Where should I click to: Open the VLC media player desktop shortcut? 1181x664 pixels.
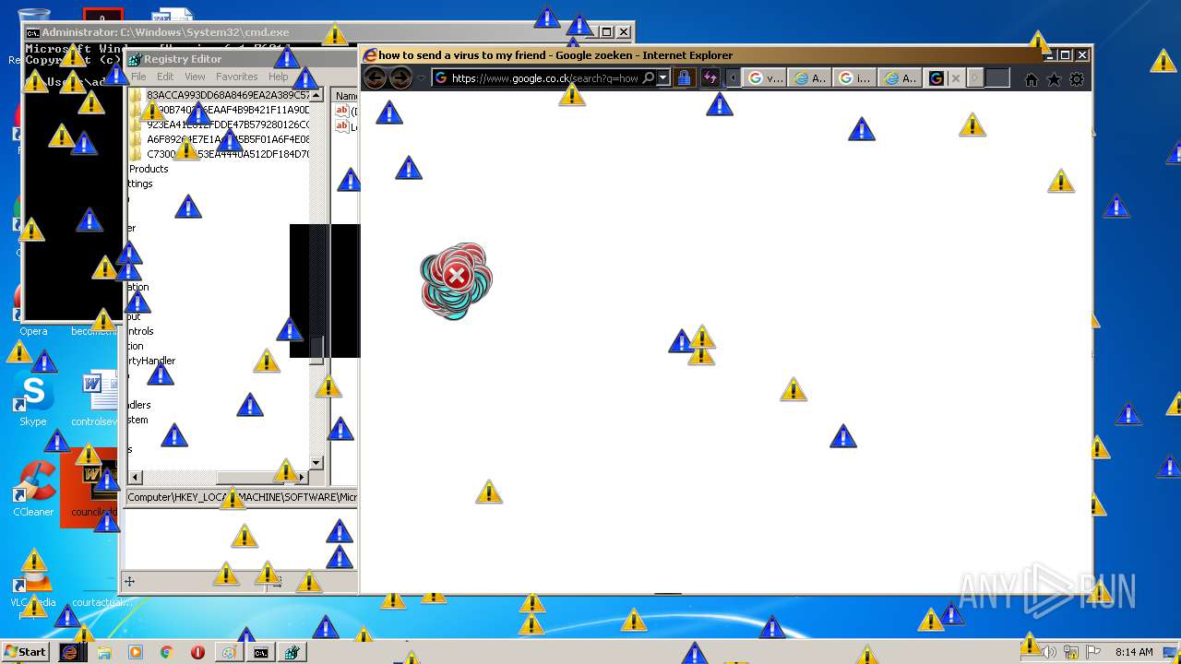point(33,581)
